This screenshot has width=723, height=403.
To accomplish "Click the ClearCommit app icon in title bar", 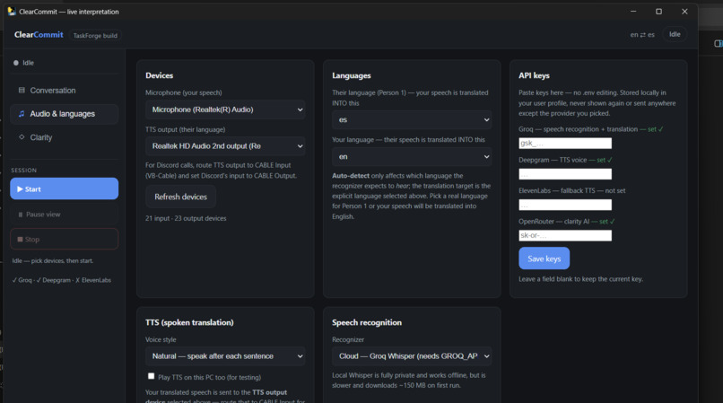I will (x=12, y=12).
